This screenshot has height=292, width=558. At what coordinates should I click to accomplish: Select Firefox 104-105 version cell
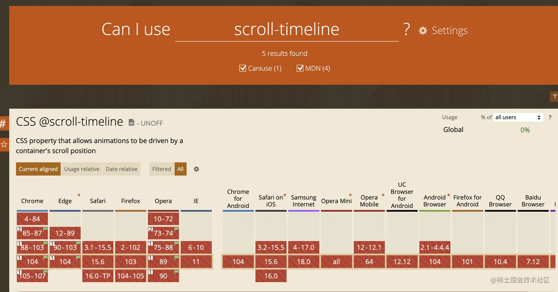click(131, 276)
